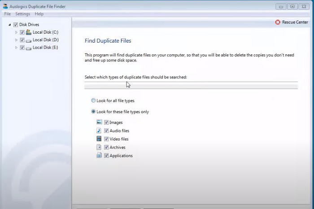Minimize the Duplicate File Finder window

281,7
